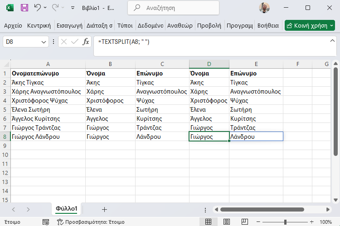
Task: Click the zoom slider handle
Action: click(x=285, y=222)
